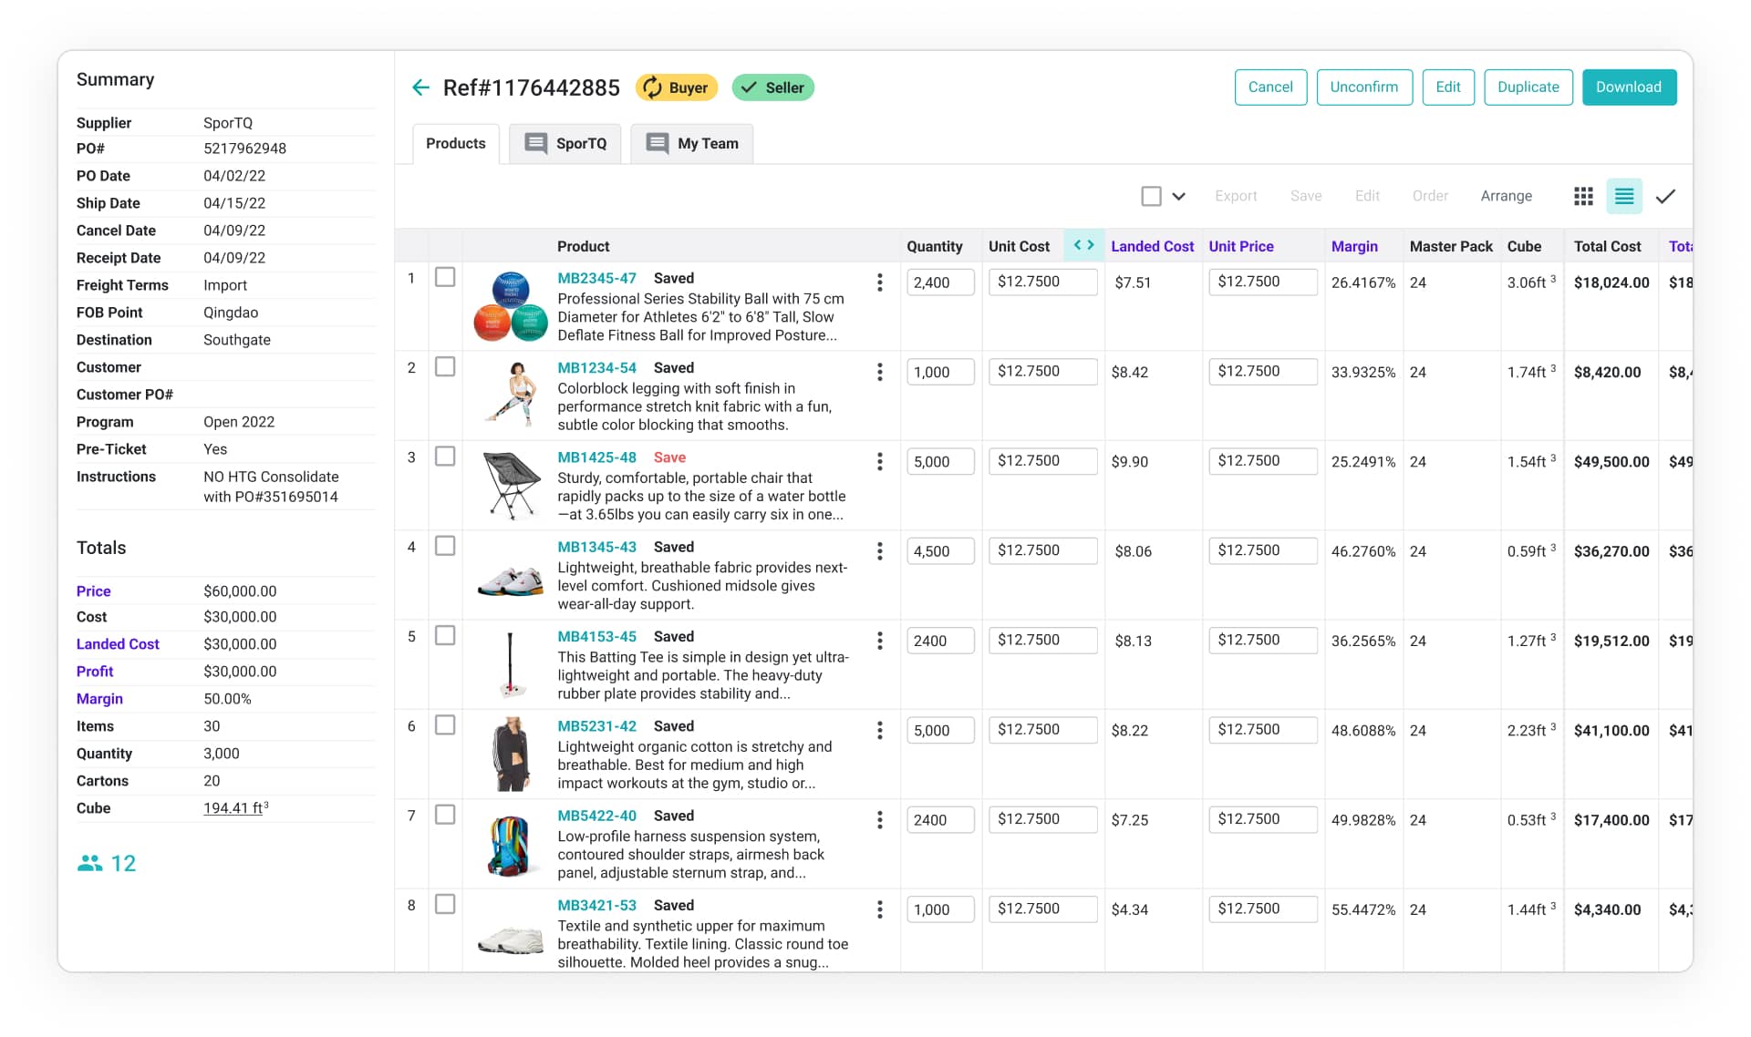Click the Download button

(x=1628, y=87)
